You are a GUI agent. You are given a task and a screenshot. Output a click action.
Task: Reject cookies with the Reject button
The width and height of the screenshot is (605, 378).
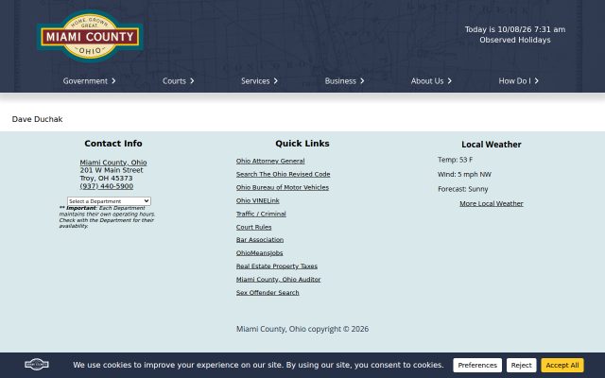coord(521,365)
